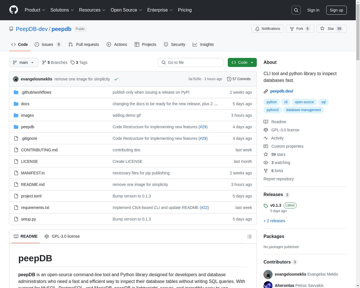Click the .github/workflows folder icon

[x=16, y=92]
